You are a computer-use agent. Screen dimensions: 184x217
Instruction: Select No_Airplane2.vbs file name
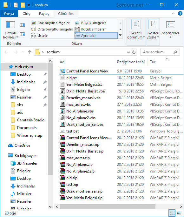tap(81, 118)
